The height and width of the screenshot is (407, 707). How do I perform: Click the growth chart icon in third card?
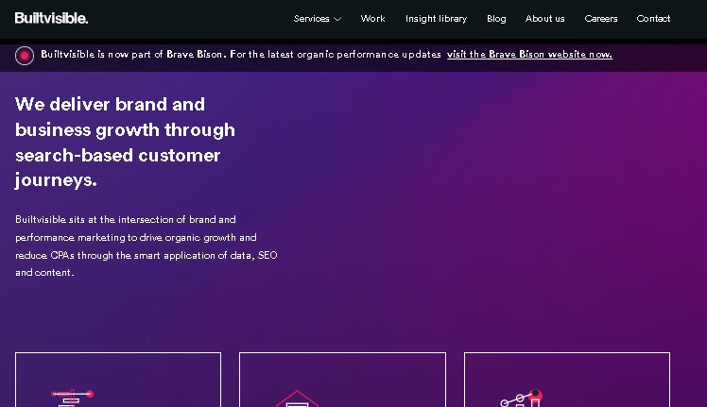coord(522,398)
